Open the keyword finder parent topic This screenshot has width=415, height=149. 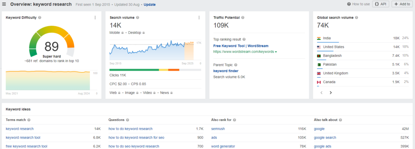[x=226, y=71]
